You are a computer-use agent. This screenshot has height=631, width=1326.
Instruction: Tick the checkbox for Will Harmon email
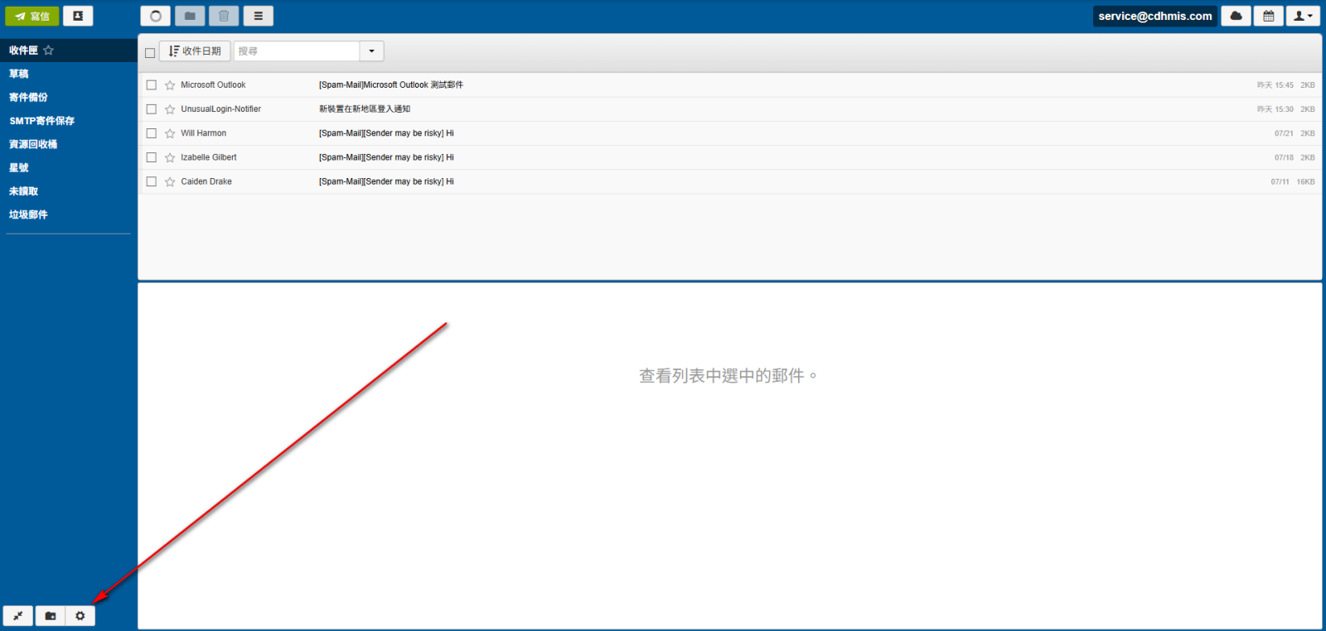[152, 133]
